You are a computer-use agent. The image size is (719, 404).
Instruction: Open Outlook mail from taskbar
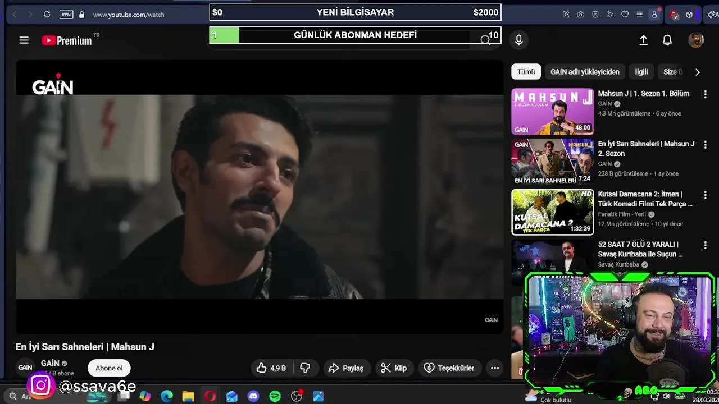click(231, 396)
